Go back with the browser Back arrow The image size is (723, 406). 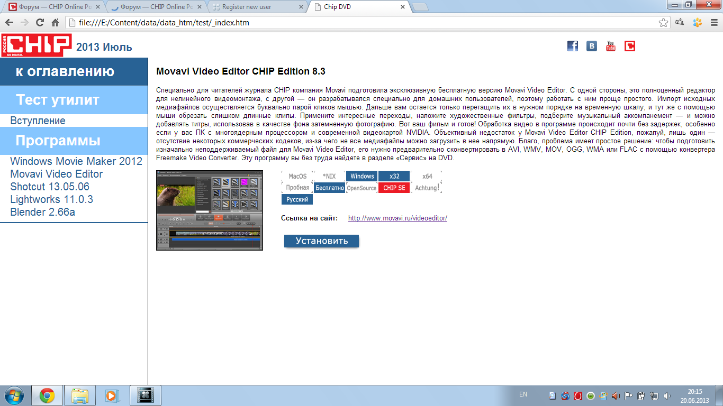9,23
